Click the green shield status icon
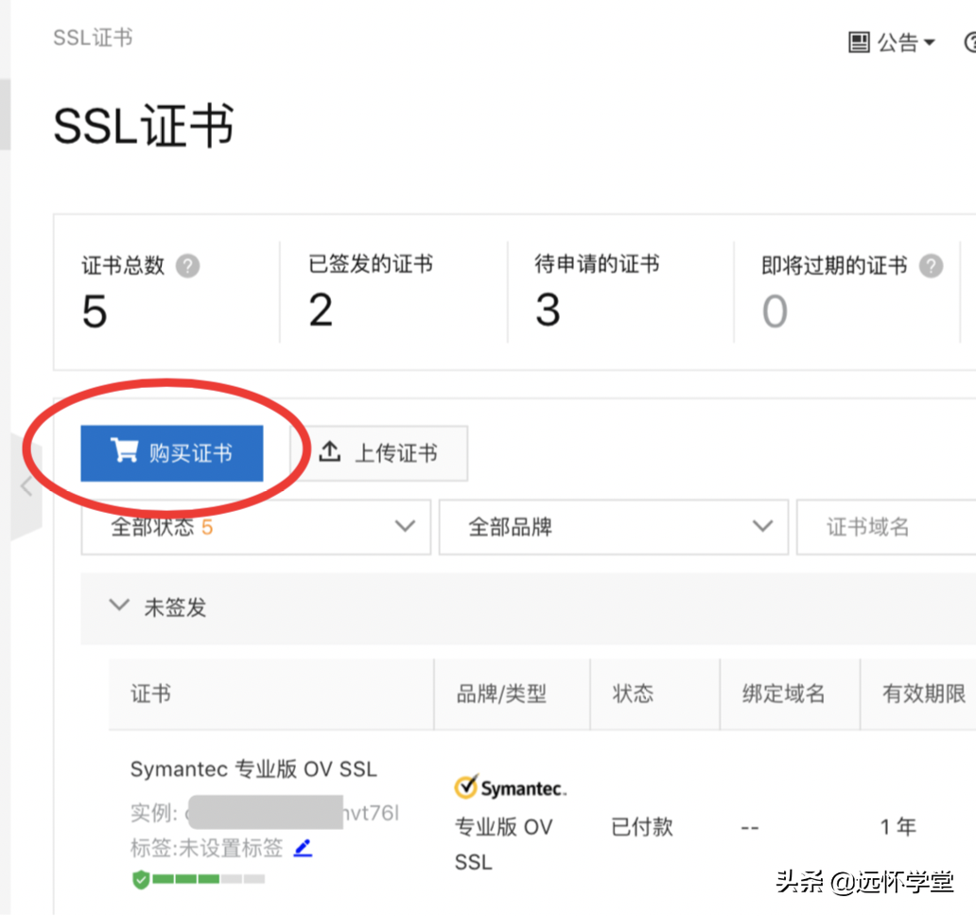Viewport: 976px width, 916px height. [141, 879]
